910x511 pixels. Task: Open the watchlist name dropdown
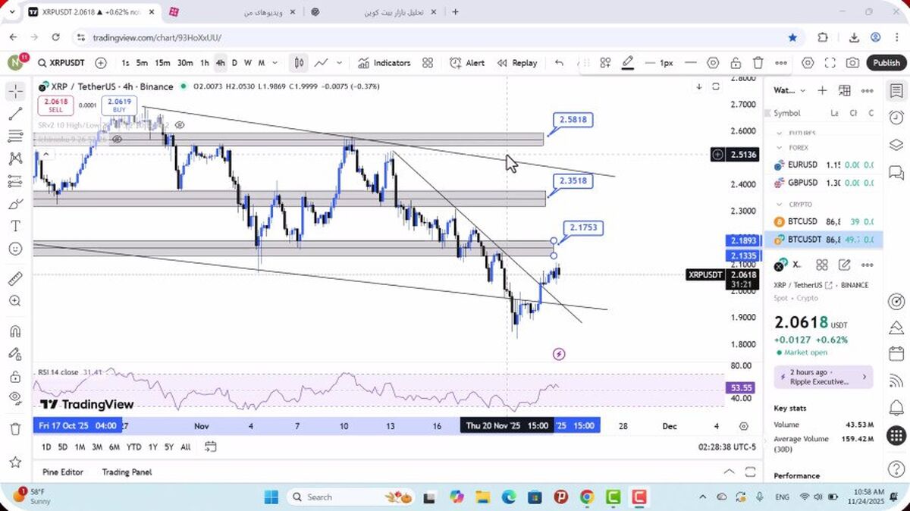[789, 90]
